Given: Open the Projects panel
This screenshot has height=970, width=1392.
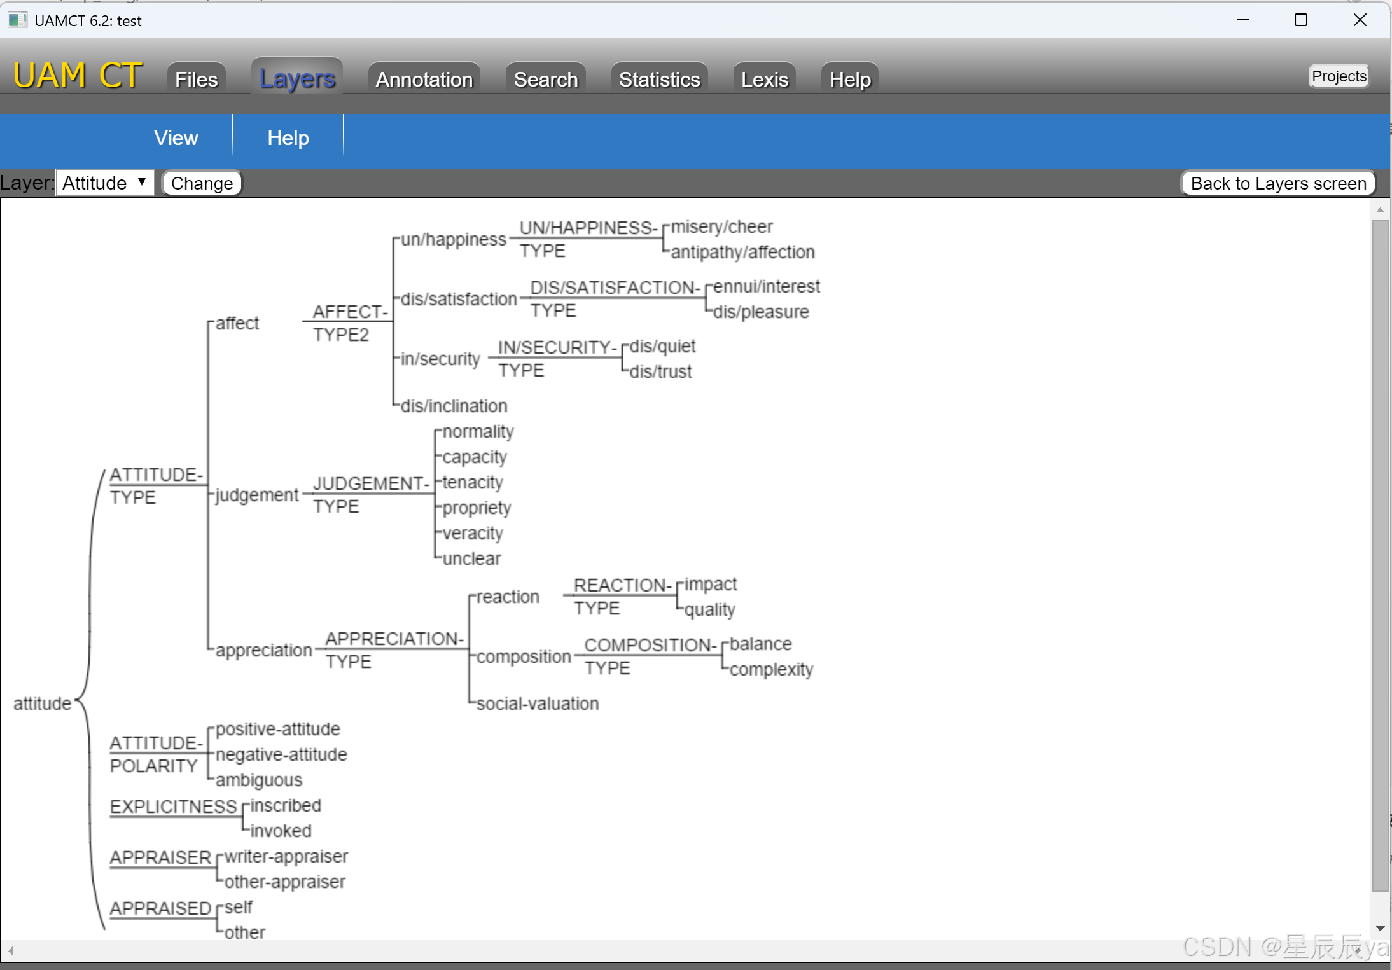Looking at the screenshot, I should click(x=1339, y=76).
